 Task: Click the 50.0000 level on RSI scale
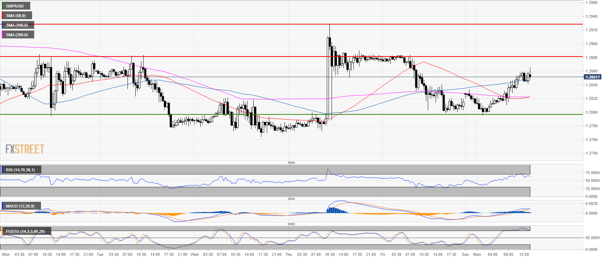click(x=592, y=180)
